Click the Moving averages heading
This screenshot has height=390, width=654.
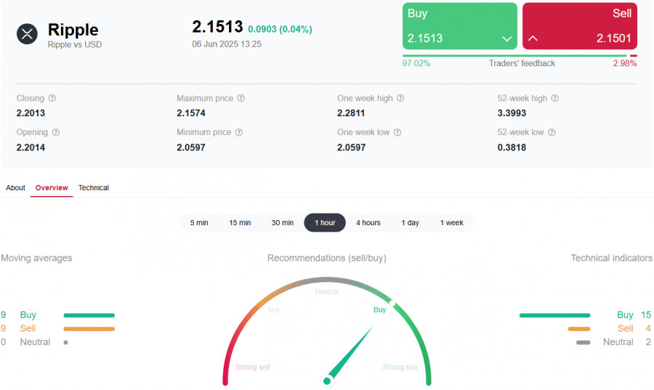36,259
